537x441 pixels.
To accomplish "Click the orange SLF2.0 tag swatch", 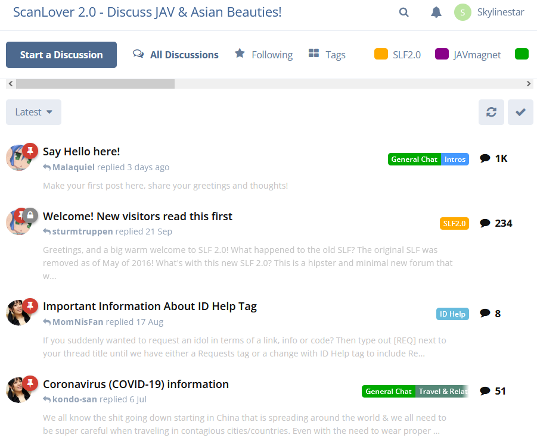I will point(381,54).
